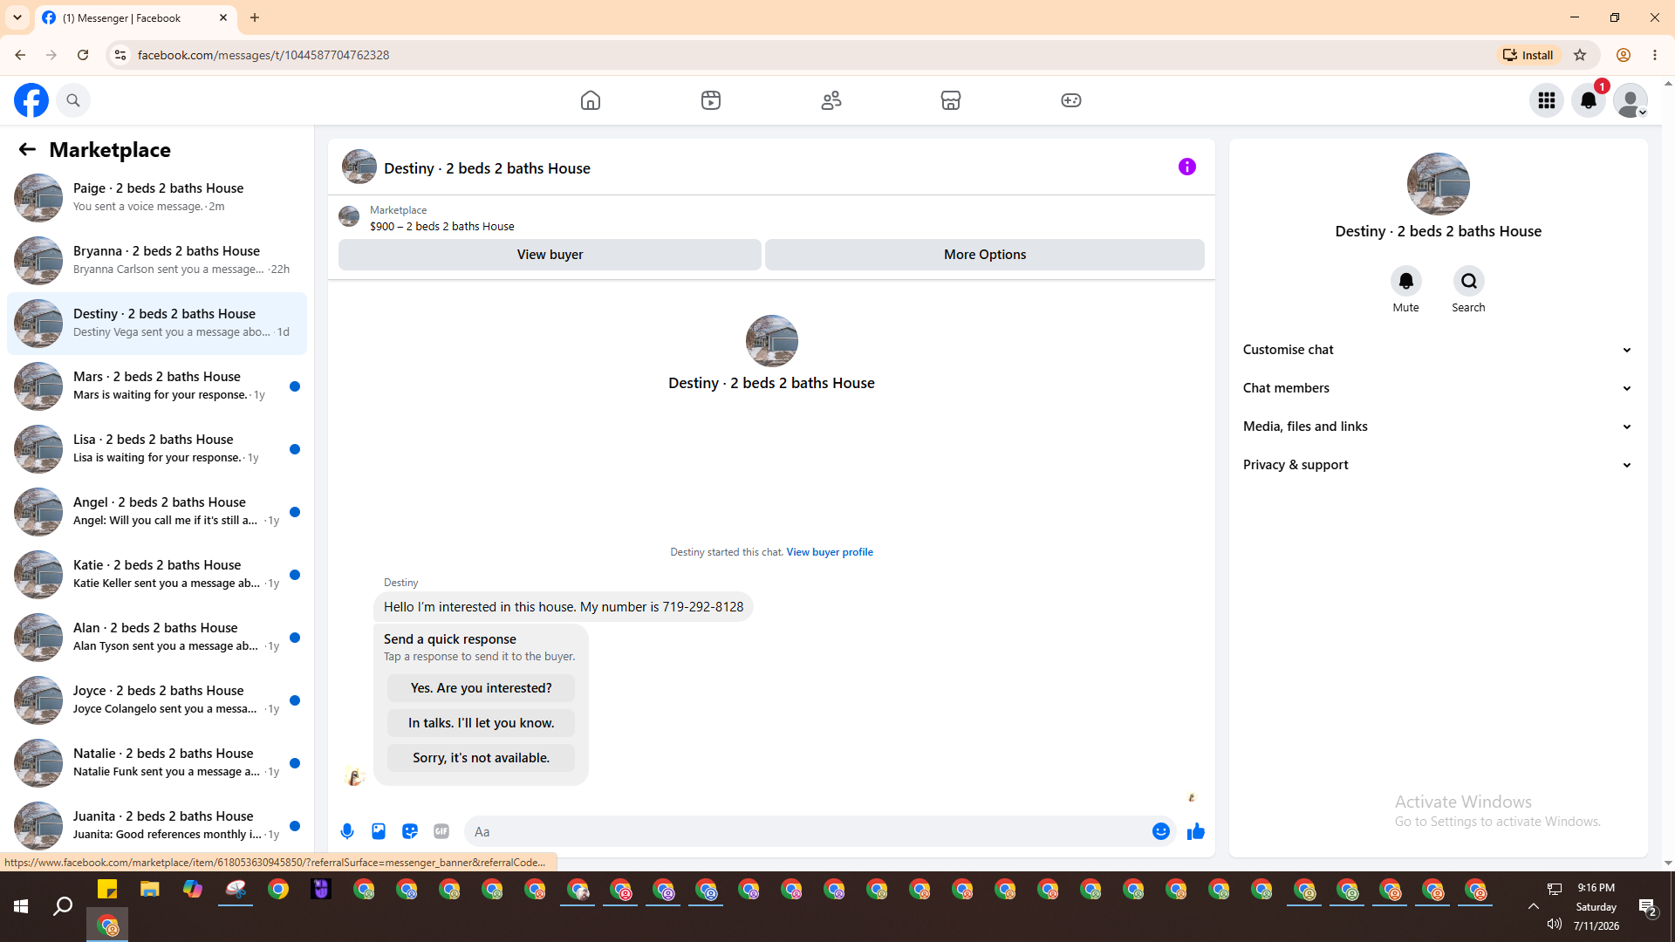Open Alan's conversation in the list
This screenshot has height=942, width=1675.
157,637
